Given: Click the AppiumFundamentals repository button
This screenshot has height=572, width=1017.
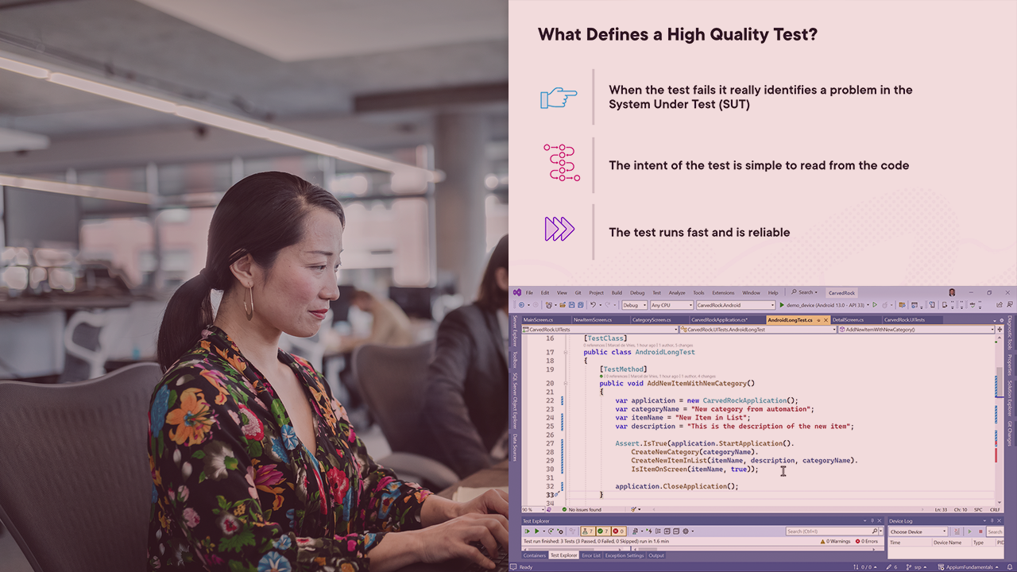Looking at the screenshot, I should coord(968,567).
